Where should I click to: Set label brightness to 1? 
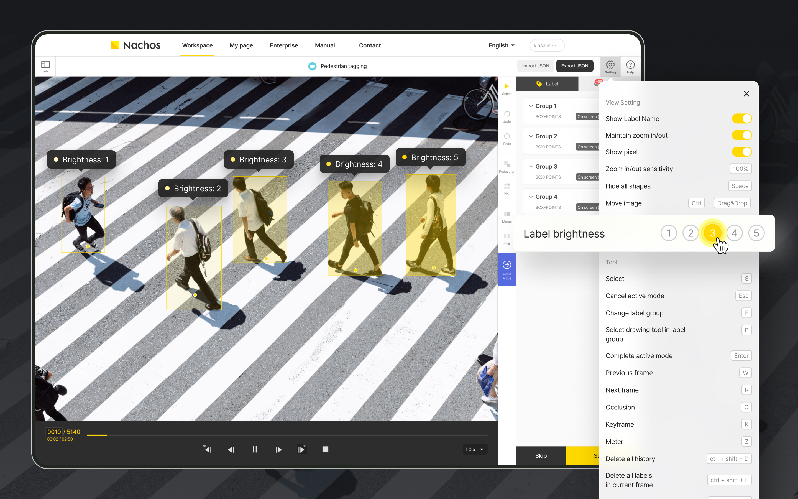pyautogui.click(x=668, y=233)
